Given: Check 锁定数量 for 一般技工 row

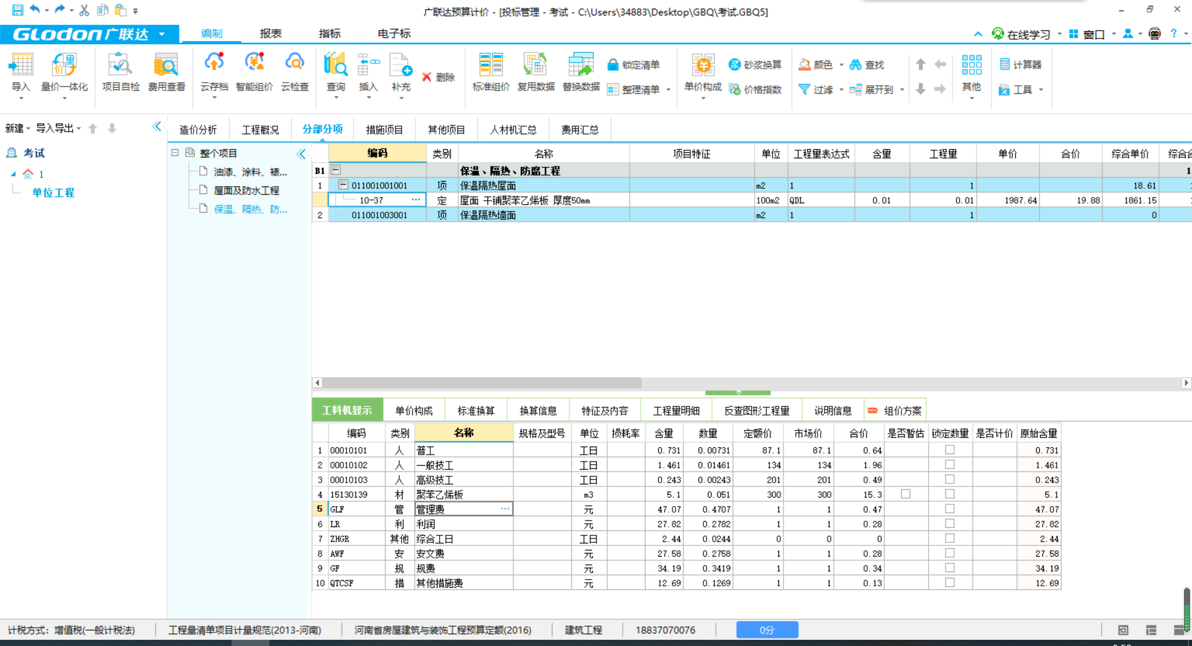Looking at the screenshot, I should coord(950,465).
